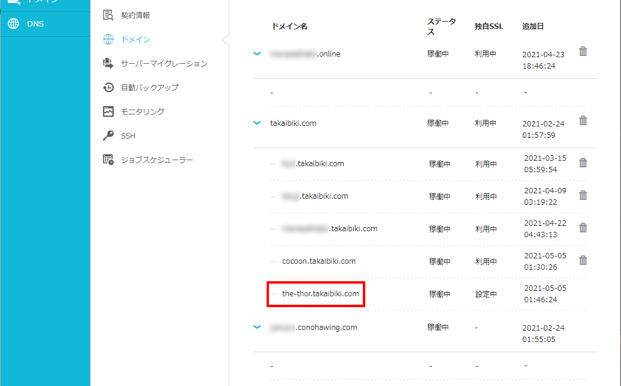The image size is (621, 386).
Task: Open the DNS menu label
Action: (x=36, y=23)
